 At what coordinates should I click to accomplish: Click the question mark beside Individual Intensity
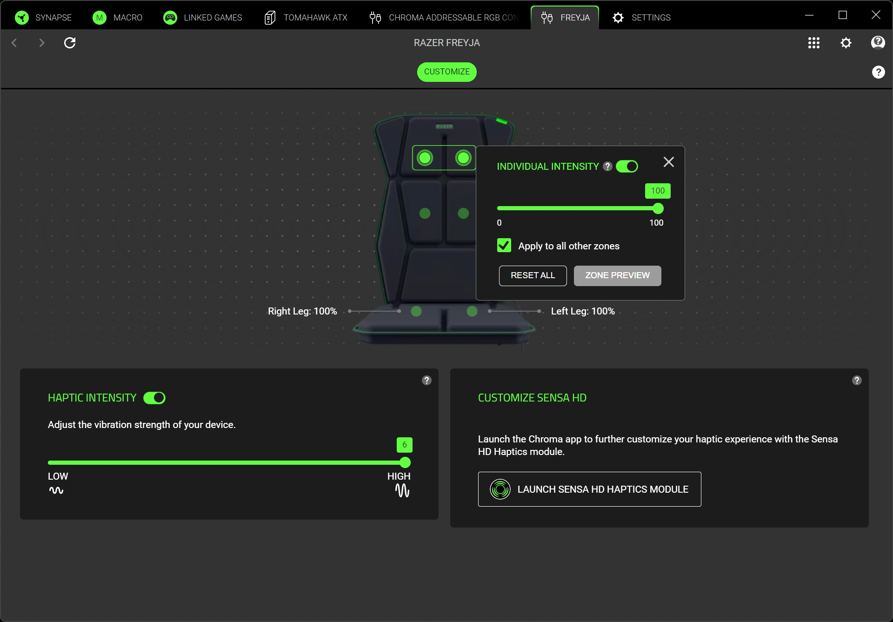[607, 167]
